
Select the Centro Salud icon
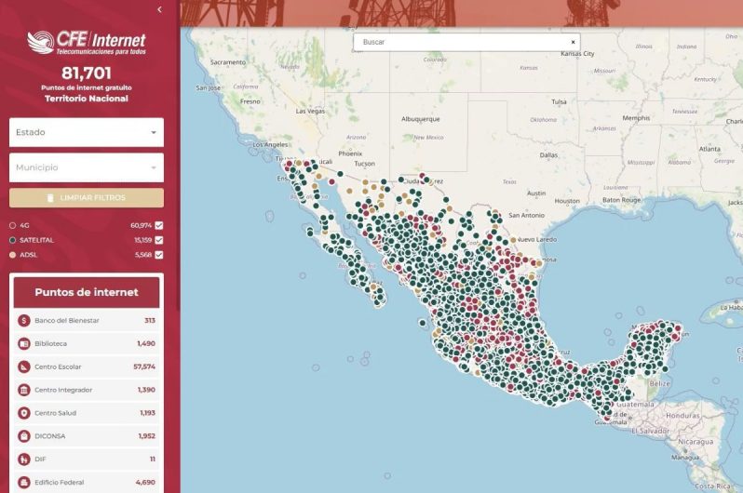23,413
